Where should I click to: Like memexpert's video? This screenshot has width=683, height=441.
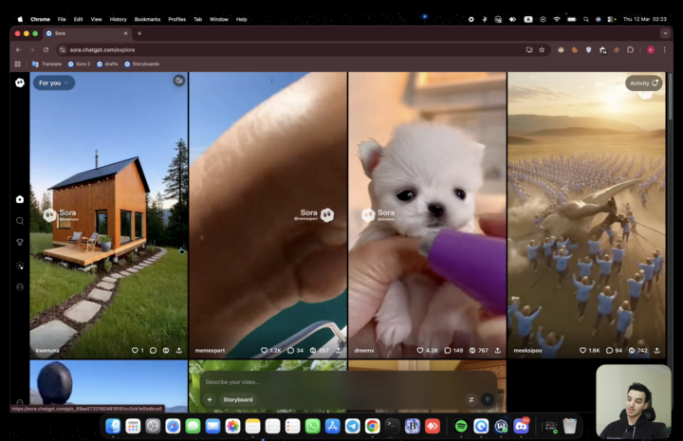click(264, 350)
